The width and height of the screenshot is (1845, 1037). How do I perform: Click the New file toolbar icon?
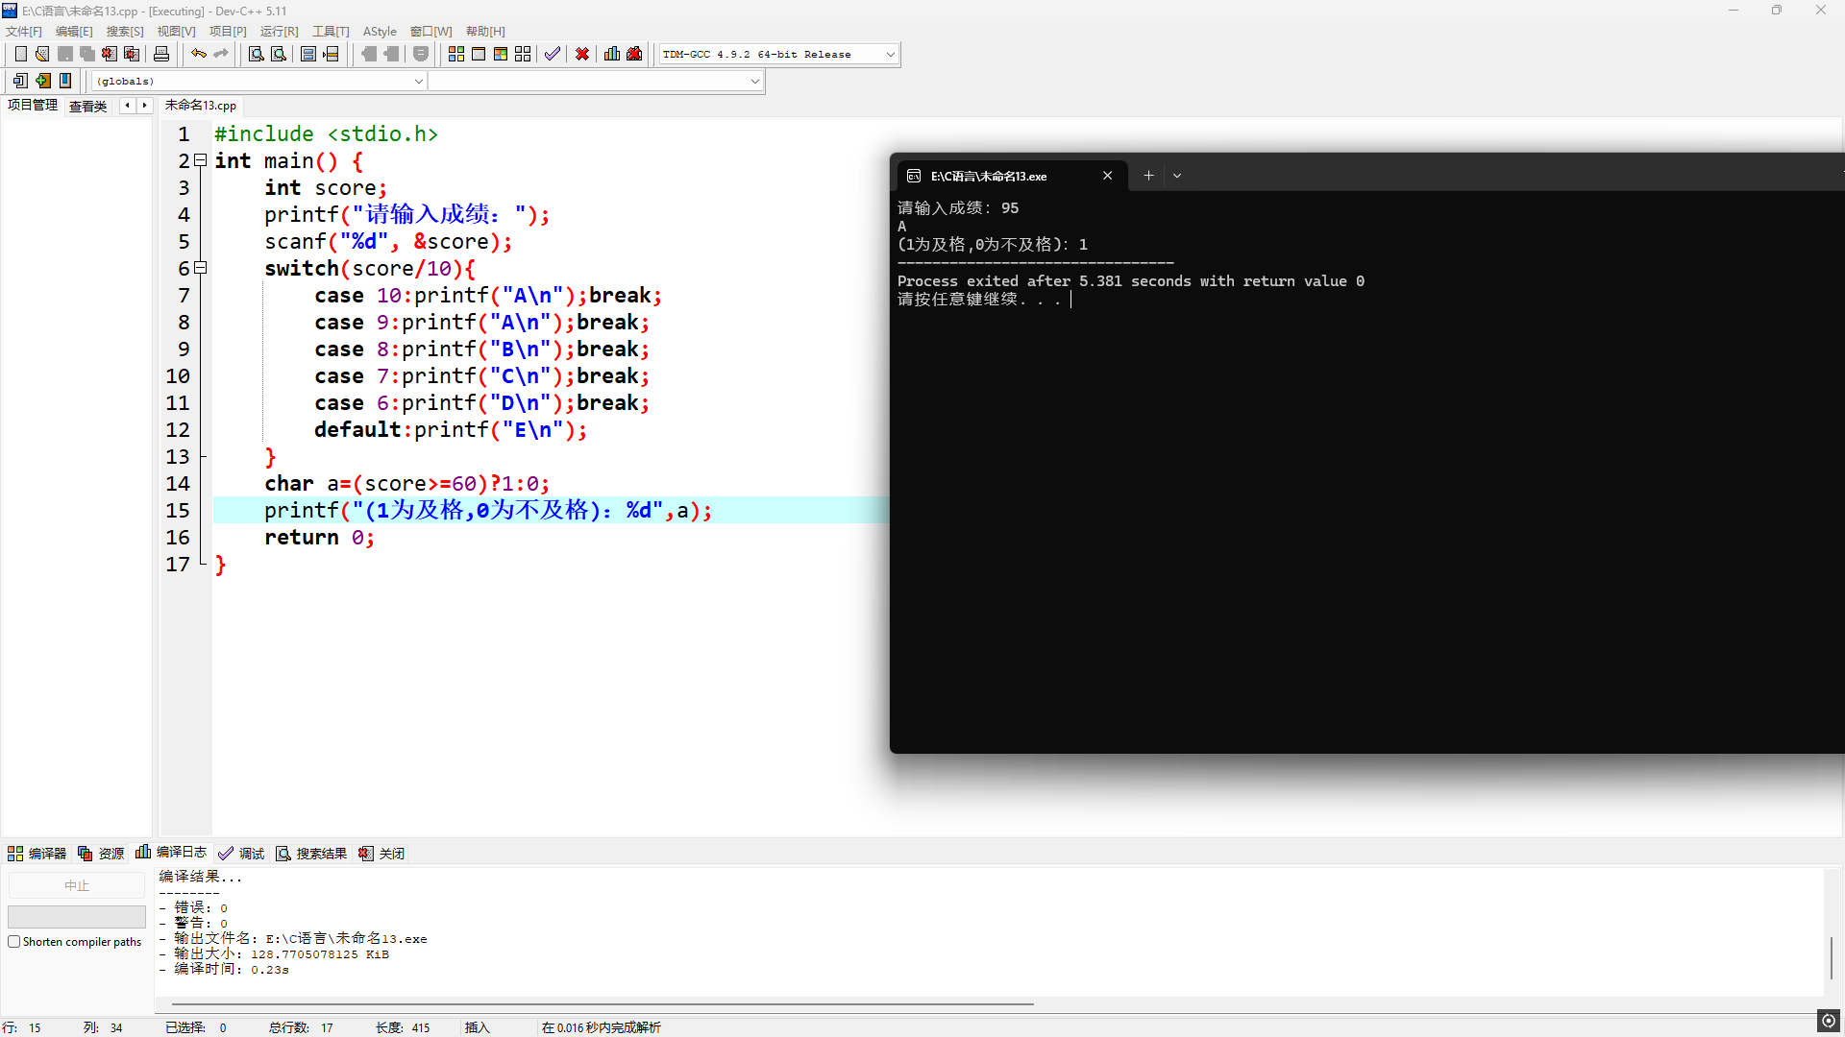(20, 54)
